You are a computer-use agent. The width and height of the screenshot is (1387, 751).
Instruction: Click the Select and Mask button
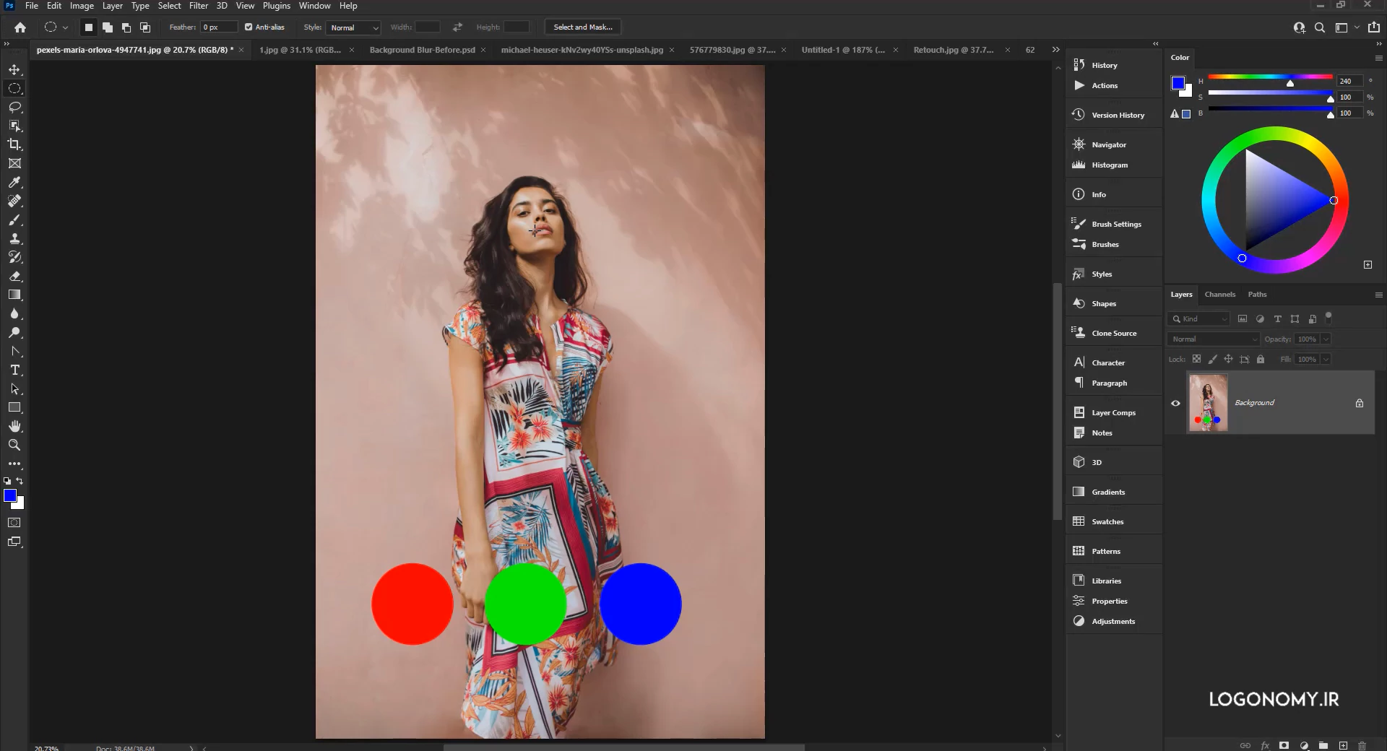pos(583,27)
